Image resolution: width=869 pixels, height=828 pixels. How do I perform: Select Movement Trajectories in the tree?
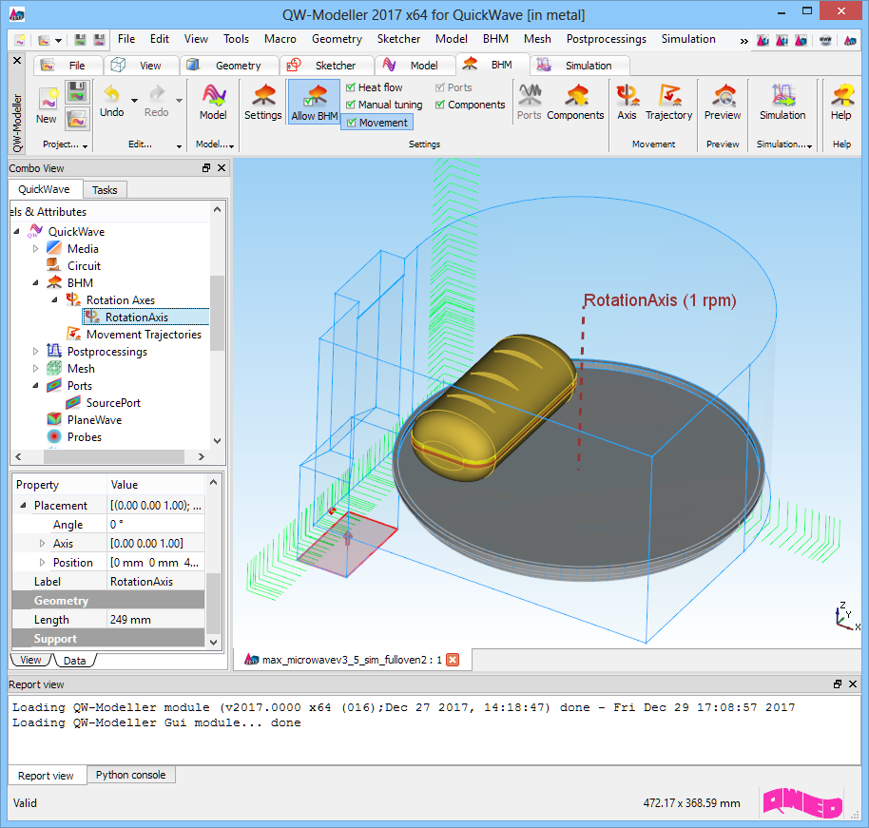(x=143, y=335)
